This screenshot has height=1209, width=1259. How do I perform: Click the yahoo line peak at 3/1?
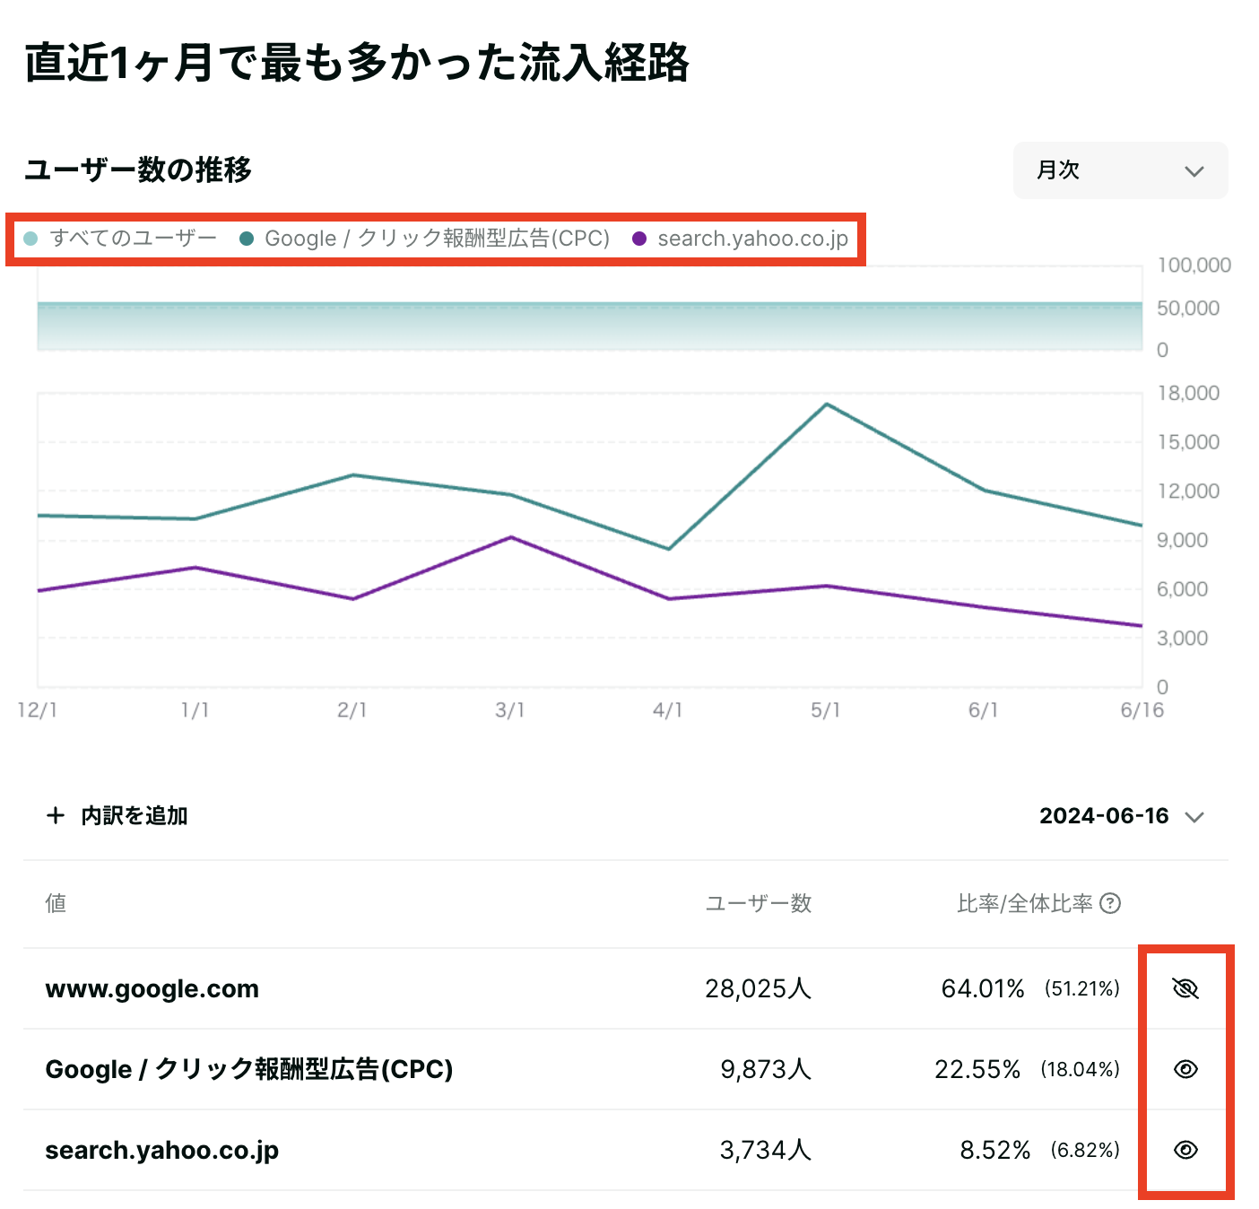511,537
